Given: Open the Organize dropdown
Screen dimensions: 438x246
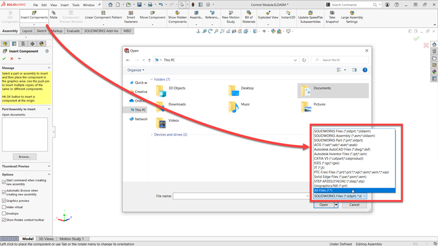Looking at the screenshot, I should click(x=136, y=70).
